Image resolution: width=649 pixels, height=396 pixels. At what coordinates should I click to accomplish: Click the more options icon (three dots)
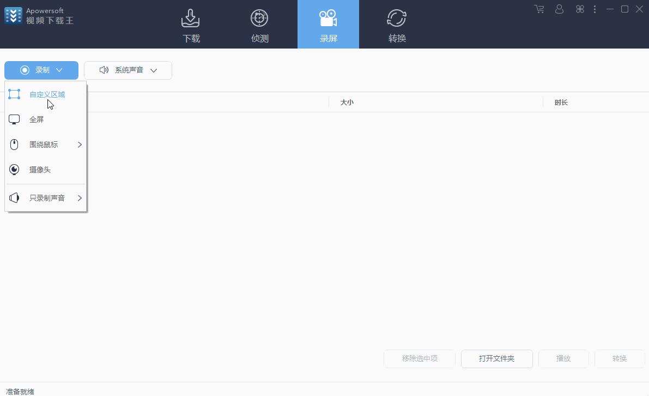click(x=595, y=9)
